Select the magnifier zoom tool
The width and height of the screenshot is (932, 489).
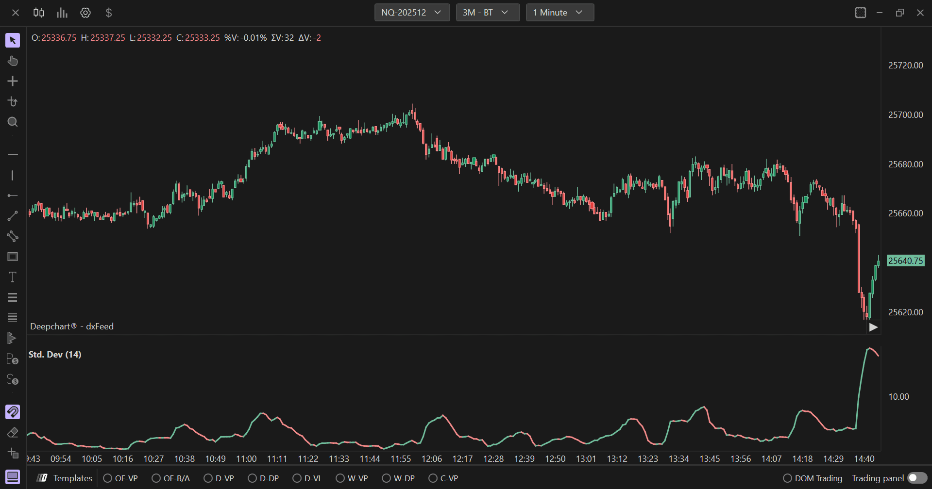(x=13, y=122)
